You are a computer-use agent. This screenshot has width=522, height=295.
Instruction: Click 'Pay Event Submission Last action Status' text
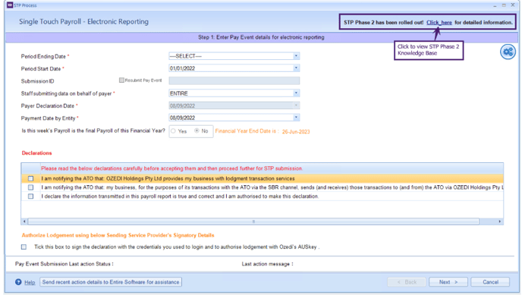pos(64,264)
